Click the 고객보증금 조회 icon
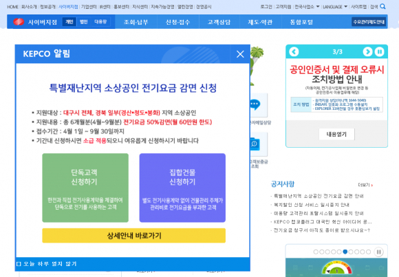Screen dimensions: 399x277 point(255,144)
